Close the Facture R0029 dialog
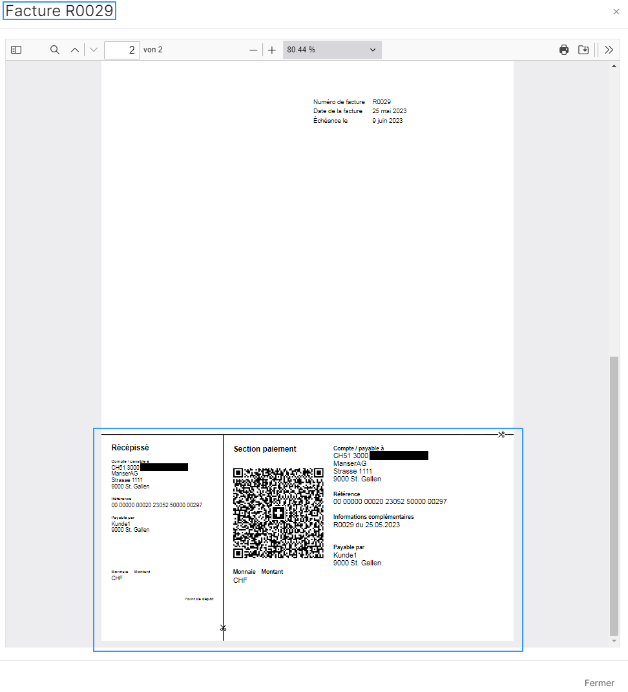The height and width of the screenshot is (692, 628). pyautogui.click(x=616, y=12)
